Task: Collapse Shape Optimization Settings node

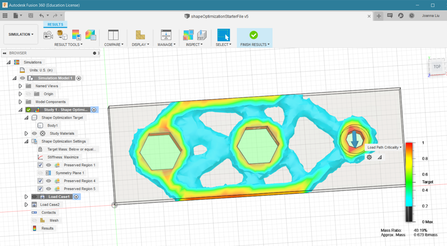Action: point(26,142)
